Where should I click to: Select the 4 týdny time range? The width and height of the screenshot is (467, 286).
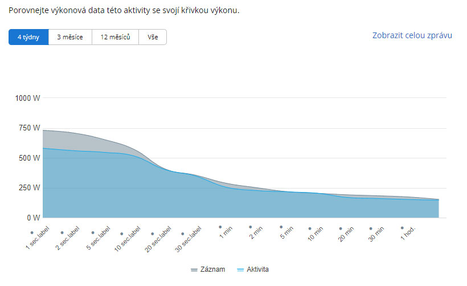coord(28,38)
